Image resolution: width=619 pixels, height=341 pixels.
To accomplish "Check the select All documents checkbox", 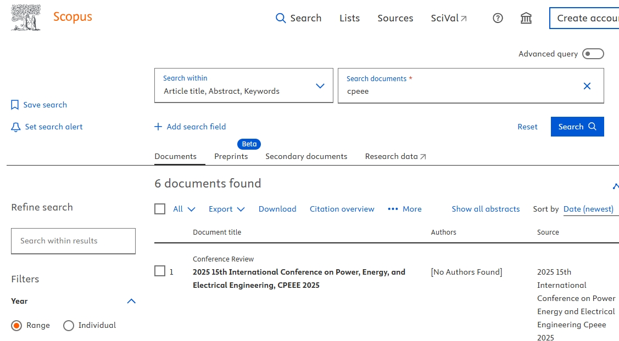I will 160,209.
